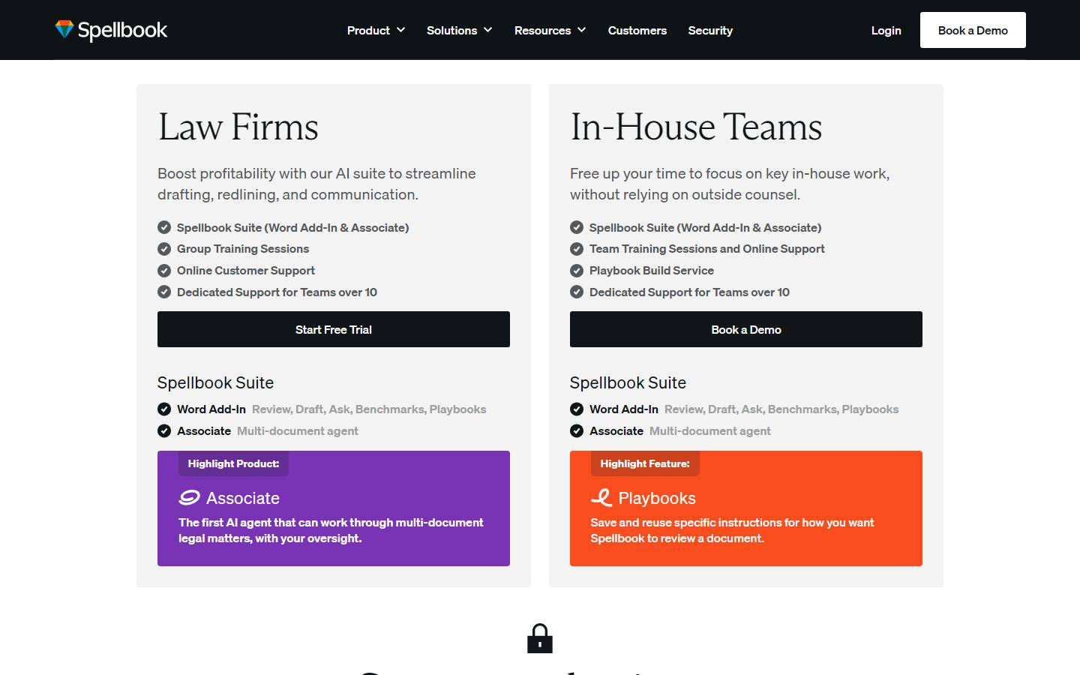Click checkmark beside Associate under In-House Teams
1080x675 pixels.
pos(577,430)
